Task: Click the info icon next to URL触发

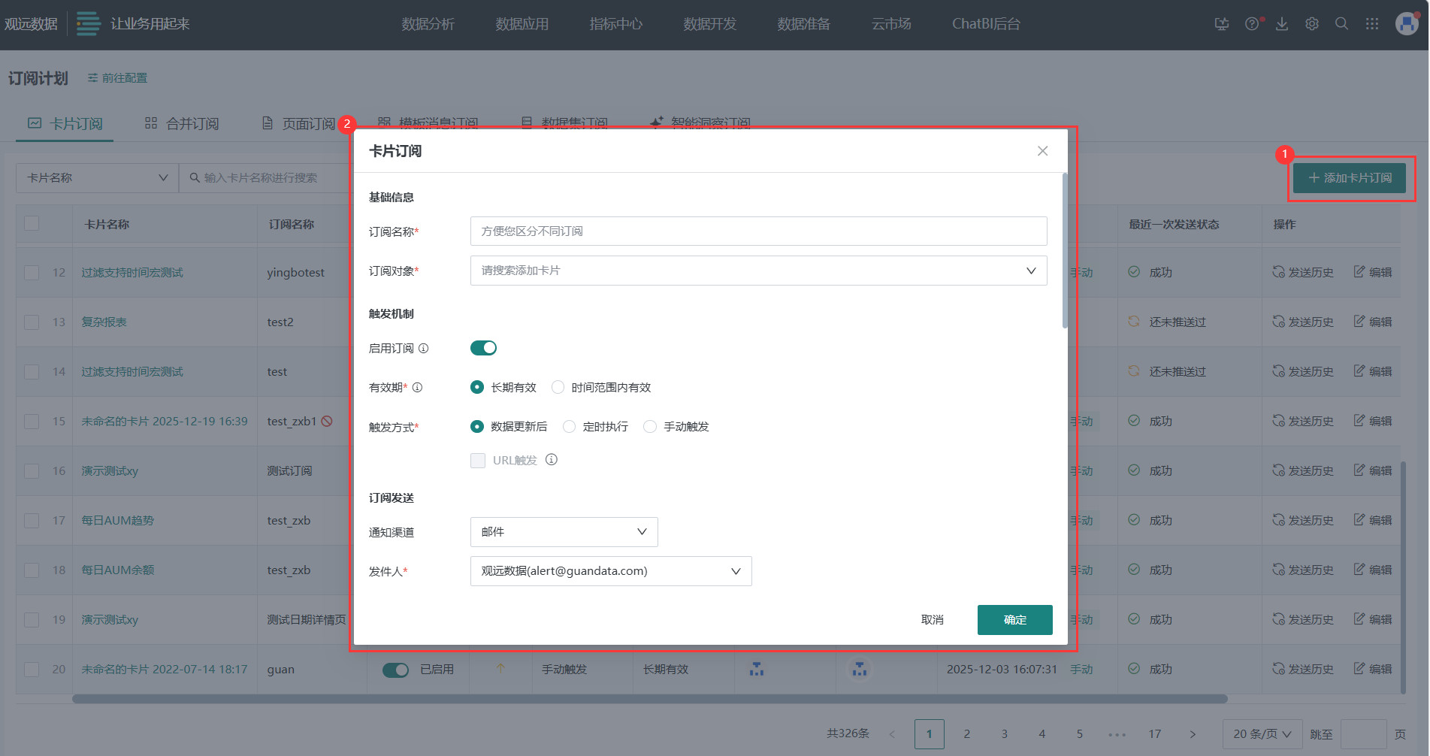Action: [x=552, y=460]
